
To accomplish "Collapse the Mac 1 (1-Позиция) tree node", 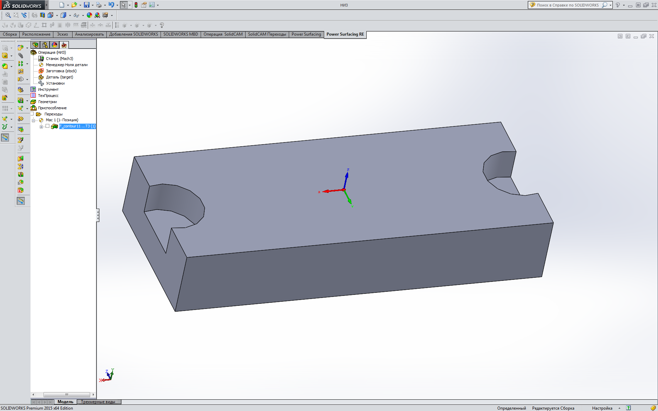I will [34, 120].
